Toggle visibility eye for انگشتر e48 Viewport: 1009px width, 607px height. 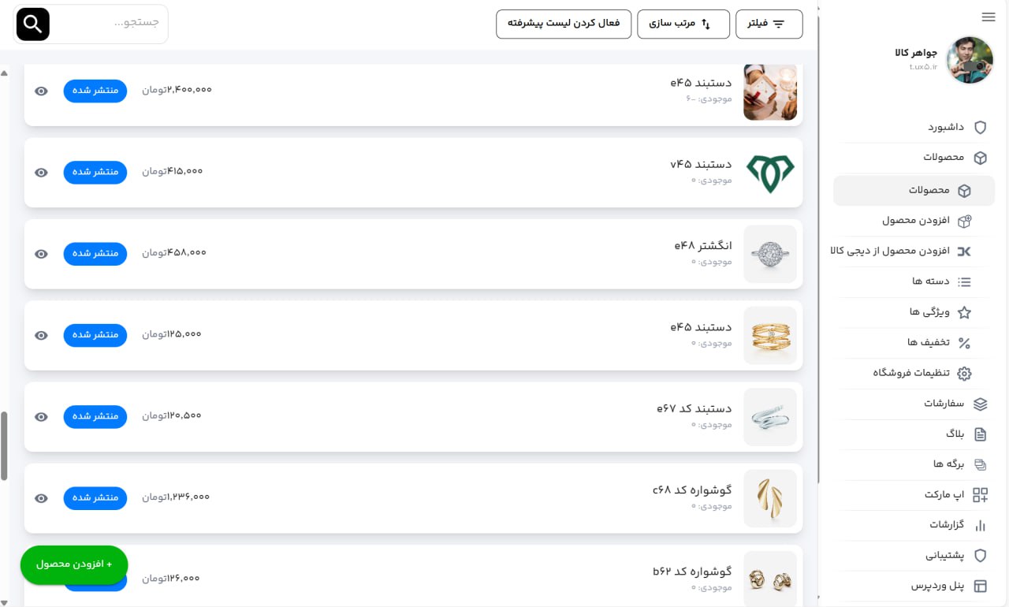click(40, 254)
